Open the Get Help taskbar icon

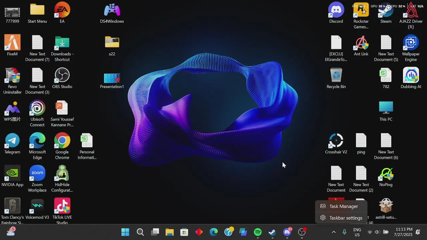pyautogui.click(x=229, y=232)
